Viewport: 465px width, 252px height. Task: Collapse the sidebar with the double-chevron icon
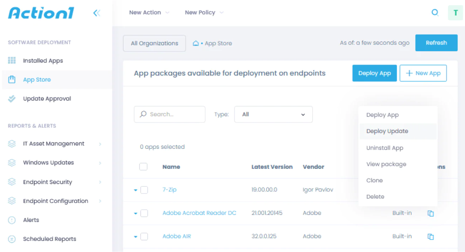coord(96,12)
